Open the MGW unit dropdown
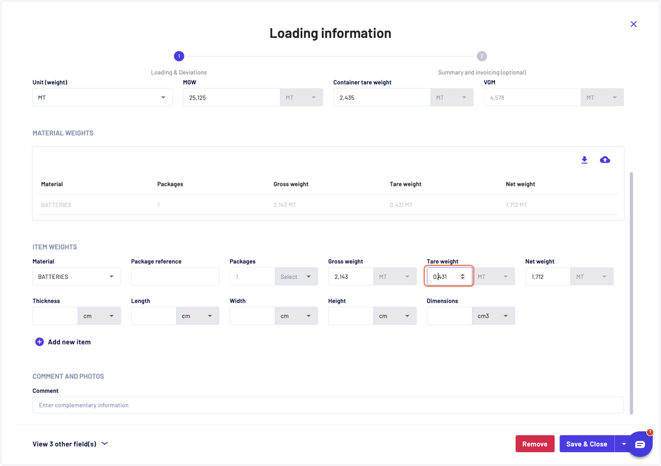The height and width of the screenshot is (466, 661). click(301, 97)
